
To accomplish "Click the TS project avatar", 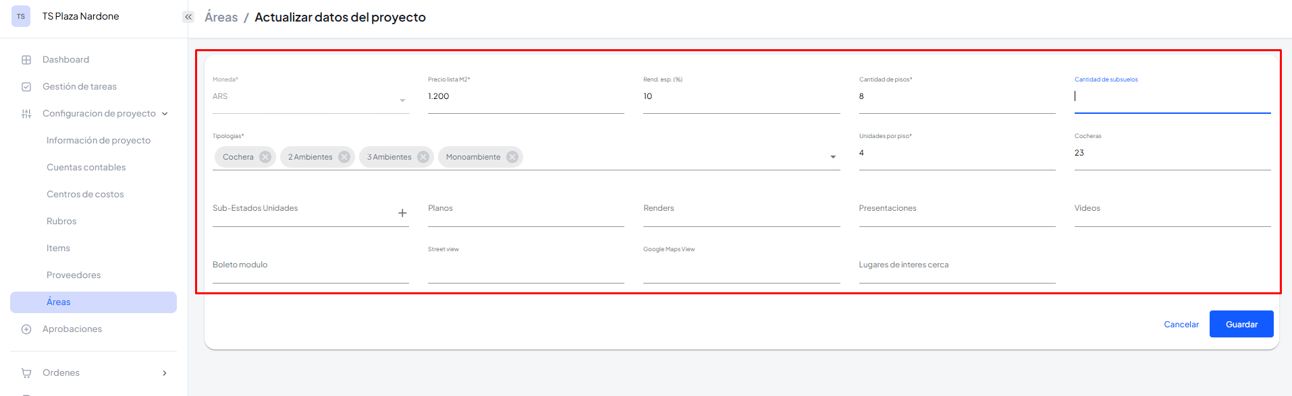I will click(x=21, y=17).
